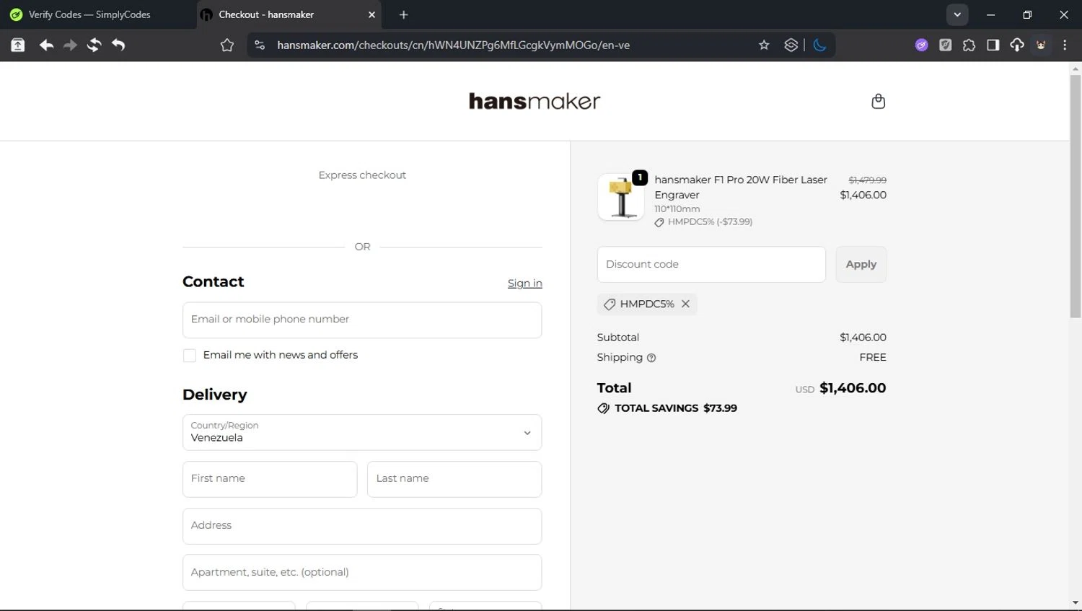The width and height of the screenshot is (1082, 611).
Task: Open the purple round extension icon
Action: click(921, 45)
